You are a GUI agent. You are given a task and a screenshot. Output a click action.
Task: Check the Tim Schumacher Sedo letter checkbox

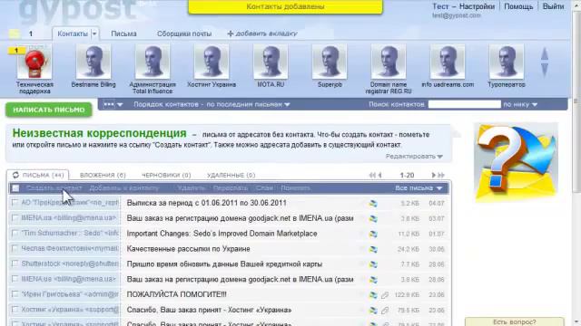click(x=15, y=234)
